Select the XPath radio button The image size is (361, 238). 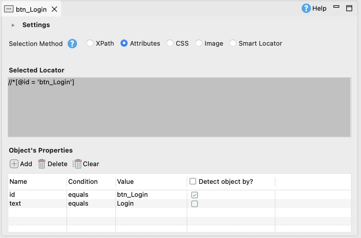pyautogui.click(x=90, y=43)
